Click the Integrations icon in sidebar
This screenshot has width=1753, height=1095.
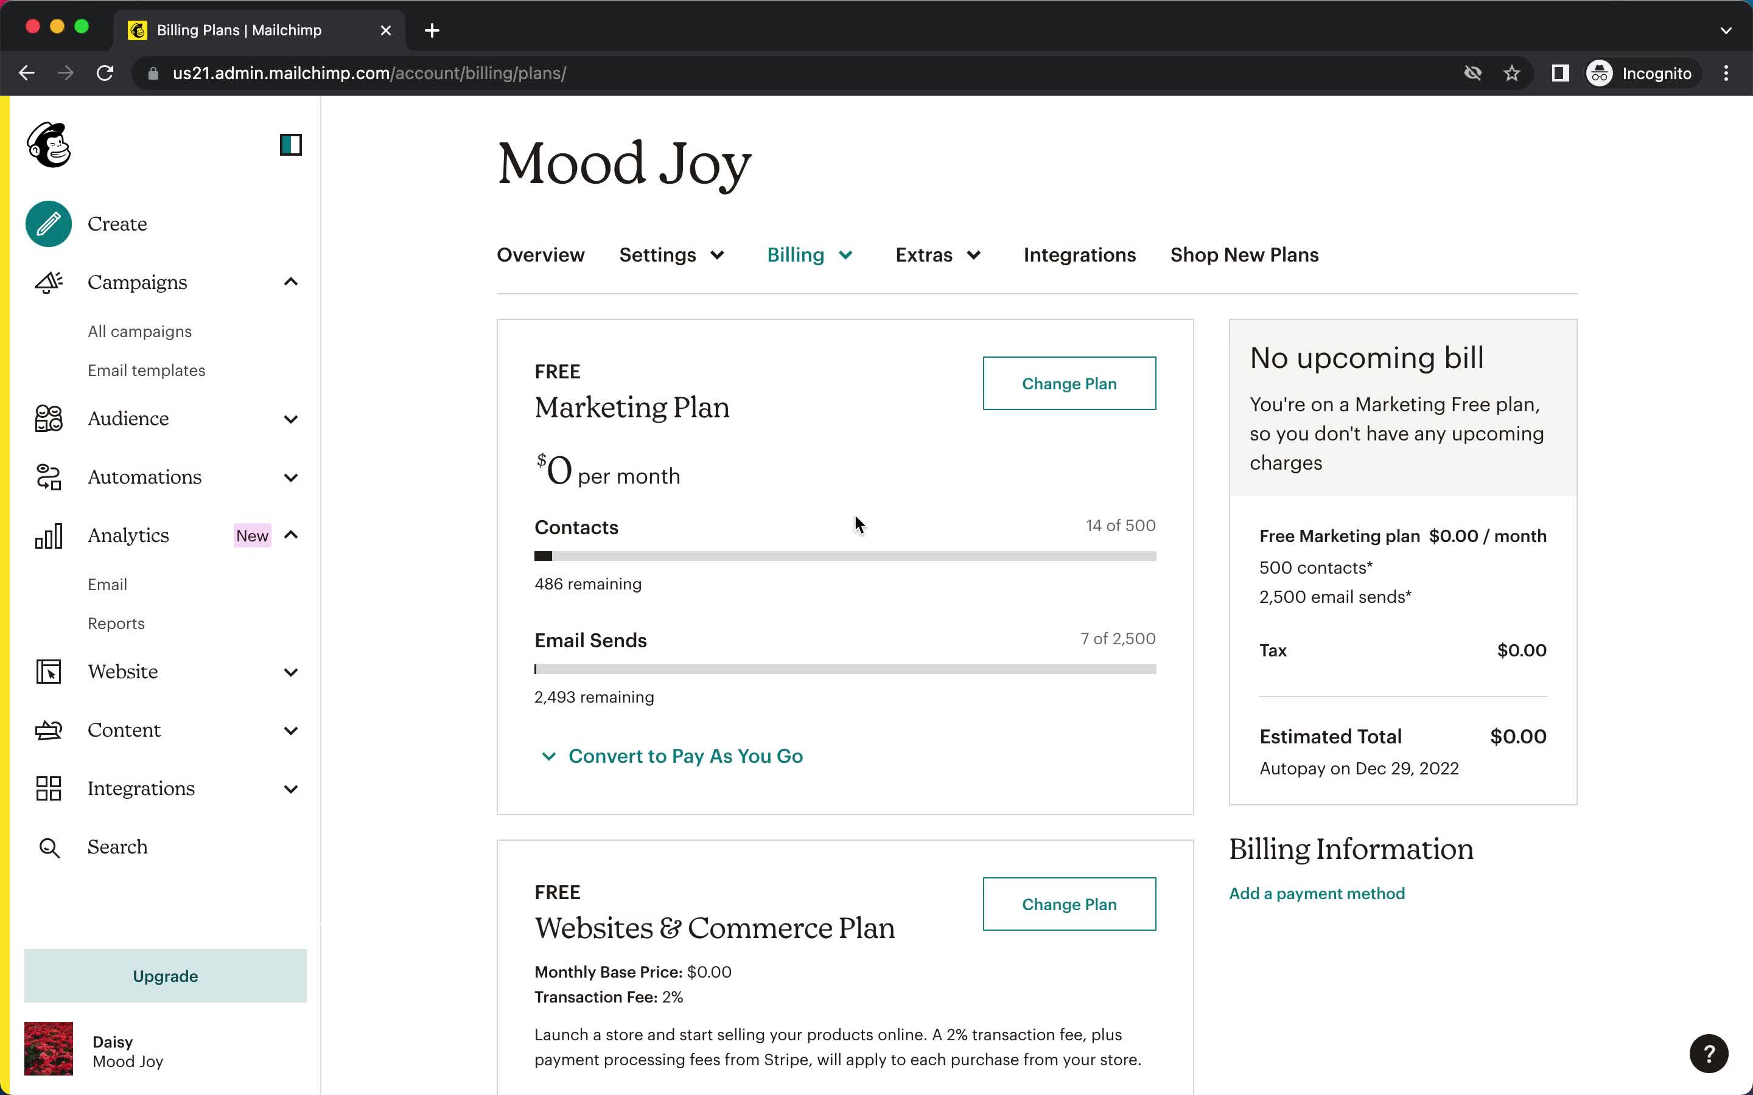[x=47, y=788]
